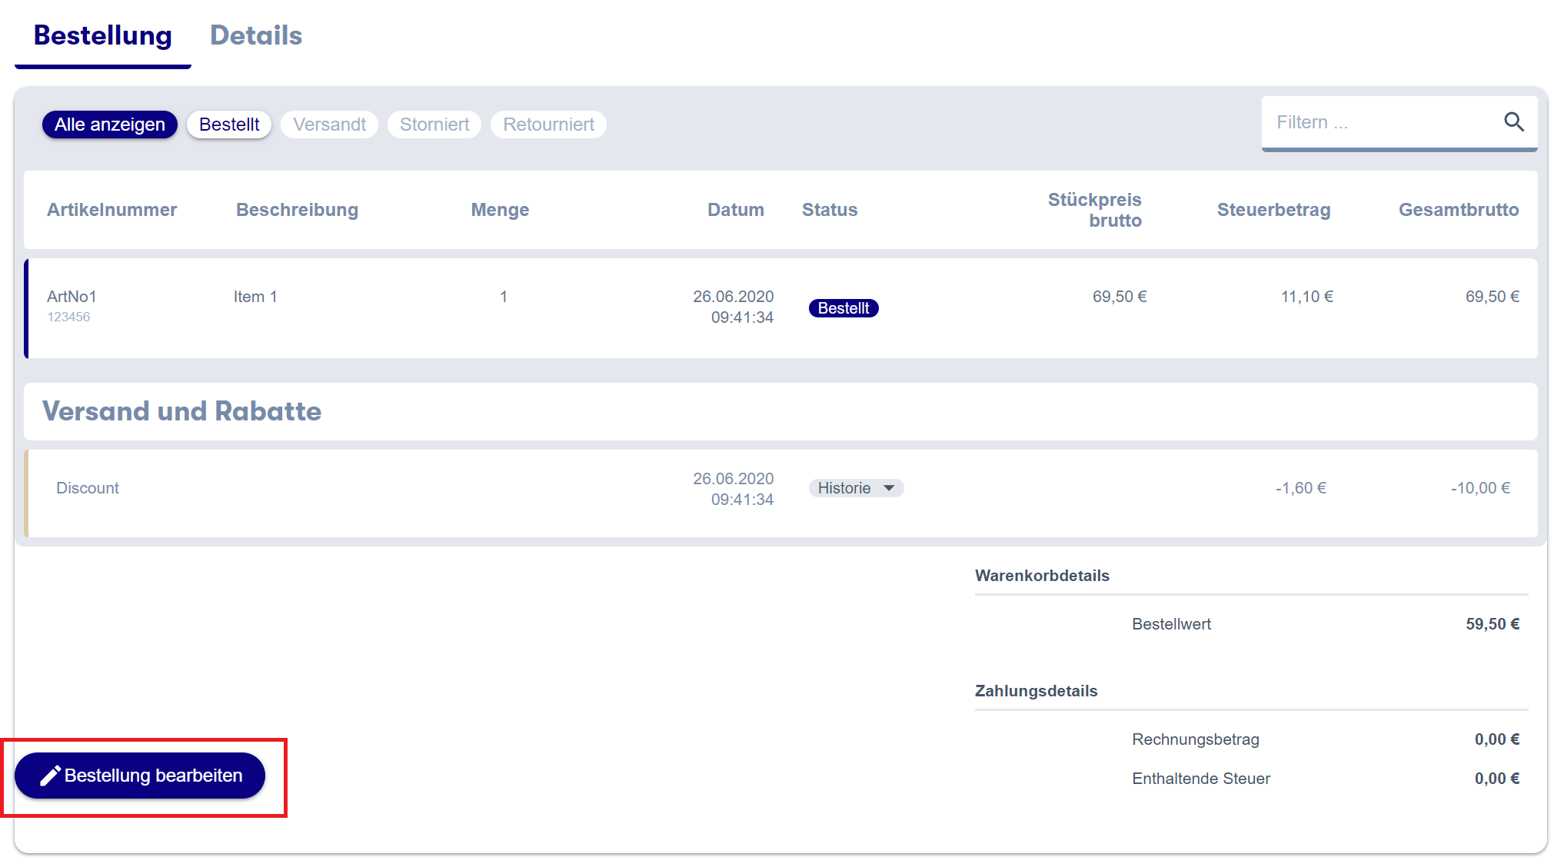1564x867 pixels.
Task: Toggle the Storniert filter chip
Action: pos(434,125)
